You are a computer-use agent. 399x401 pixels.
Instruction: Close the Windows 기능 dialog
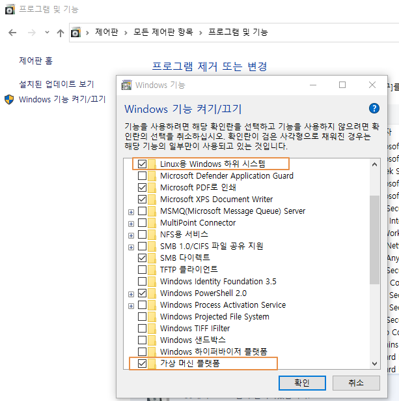click(372, 85)
